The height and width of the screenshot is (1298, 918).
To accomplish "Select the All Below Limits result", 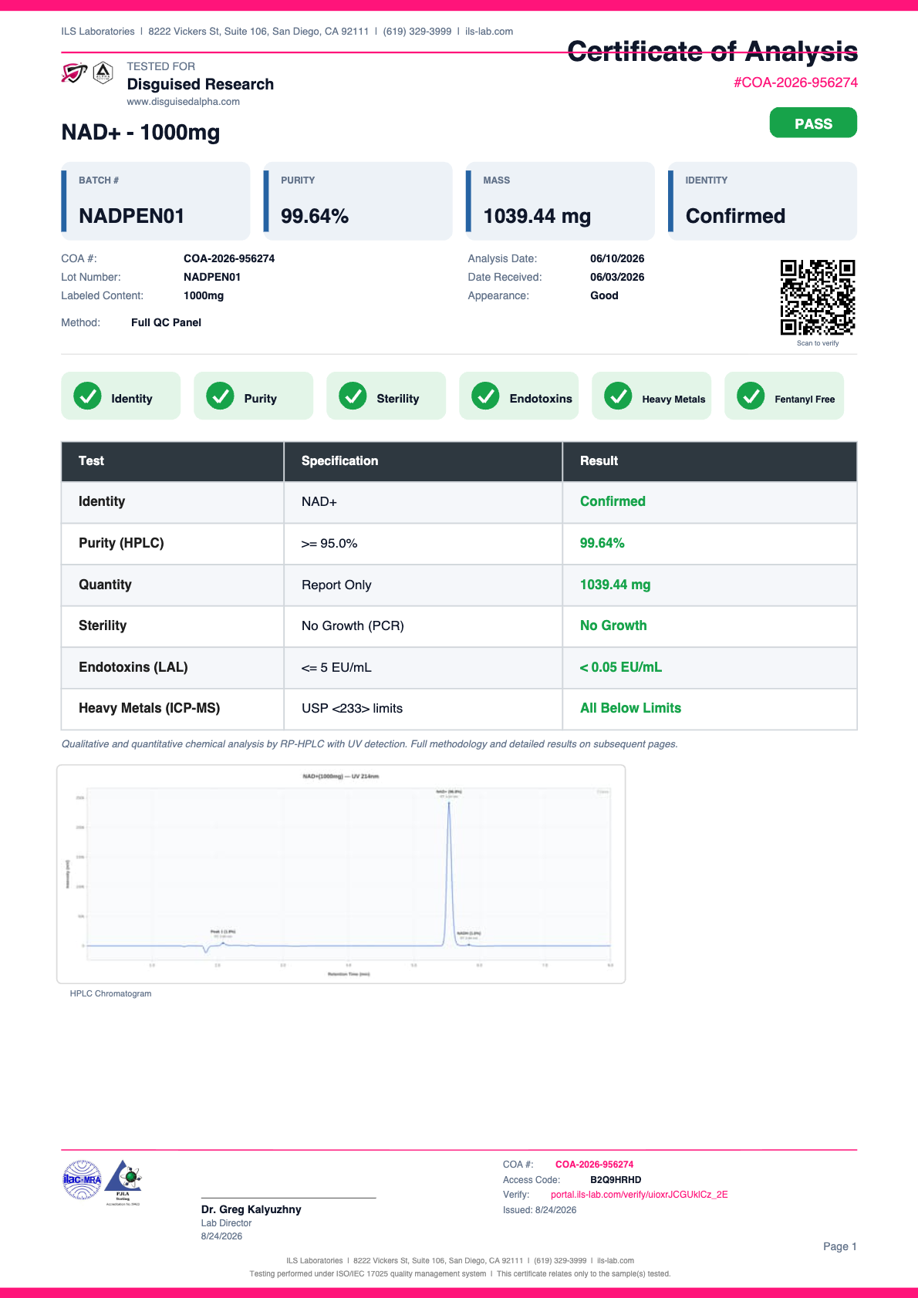I will click(x=630, y=708).
